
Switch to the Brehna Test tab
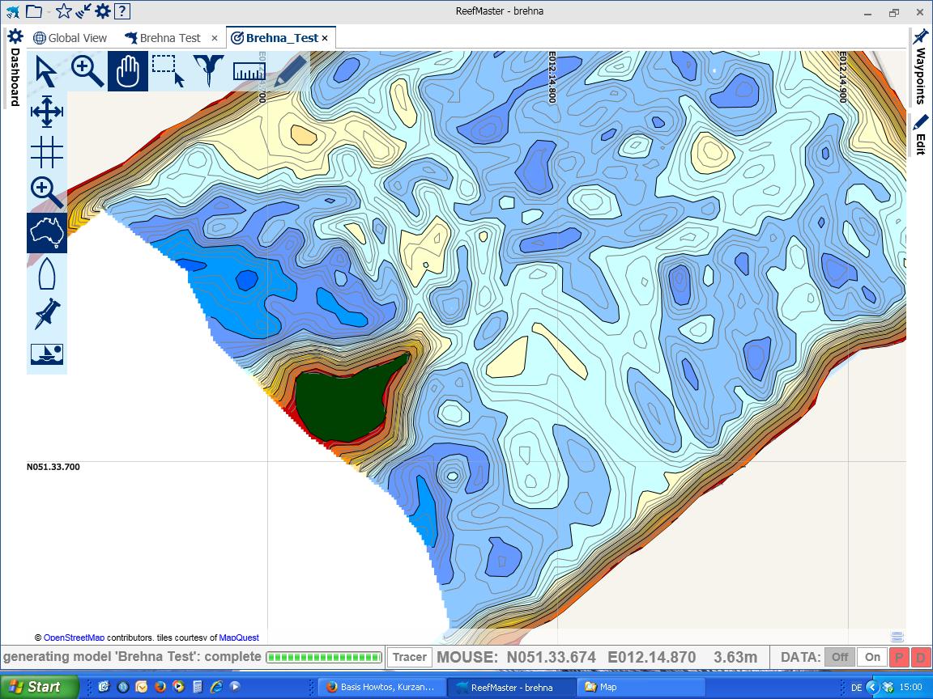pos(162,38)
